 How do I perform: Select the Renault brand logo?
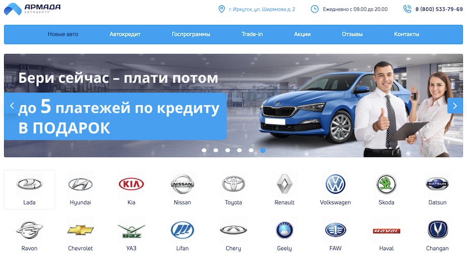(284, 184)
